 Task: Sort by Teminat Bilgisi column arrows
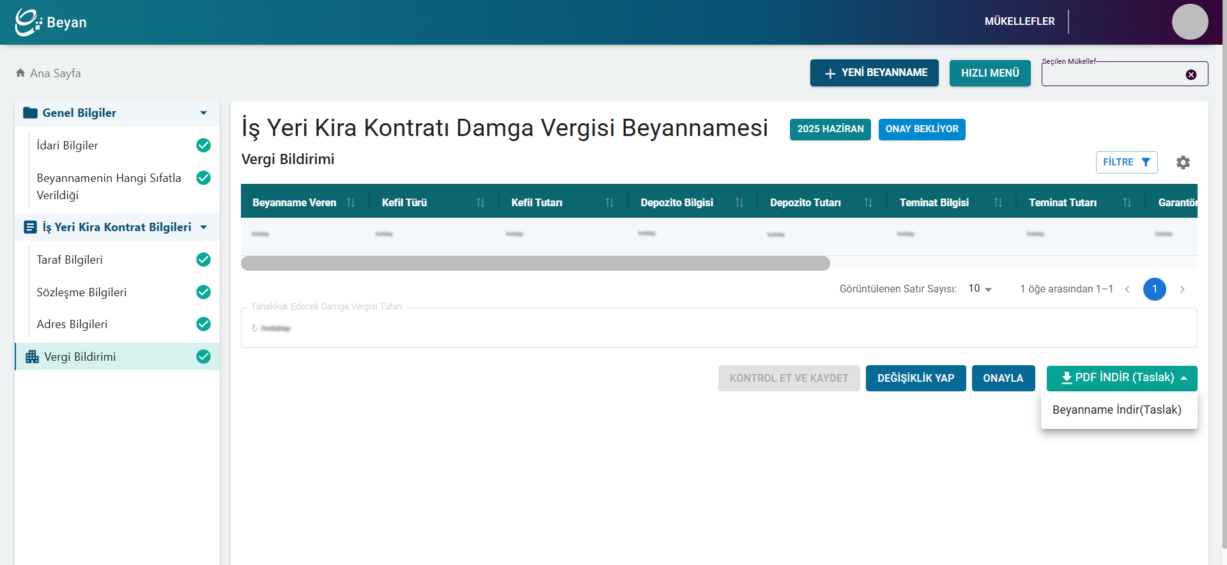click(998, 202)
